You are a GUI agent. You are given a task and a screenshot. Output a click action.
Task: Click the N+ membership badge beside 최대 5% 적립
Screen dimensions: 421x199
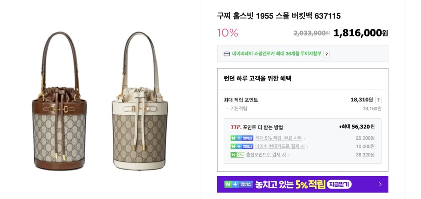click(242, 138)
